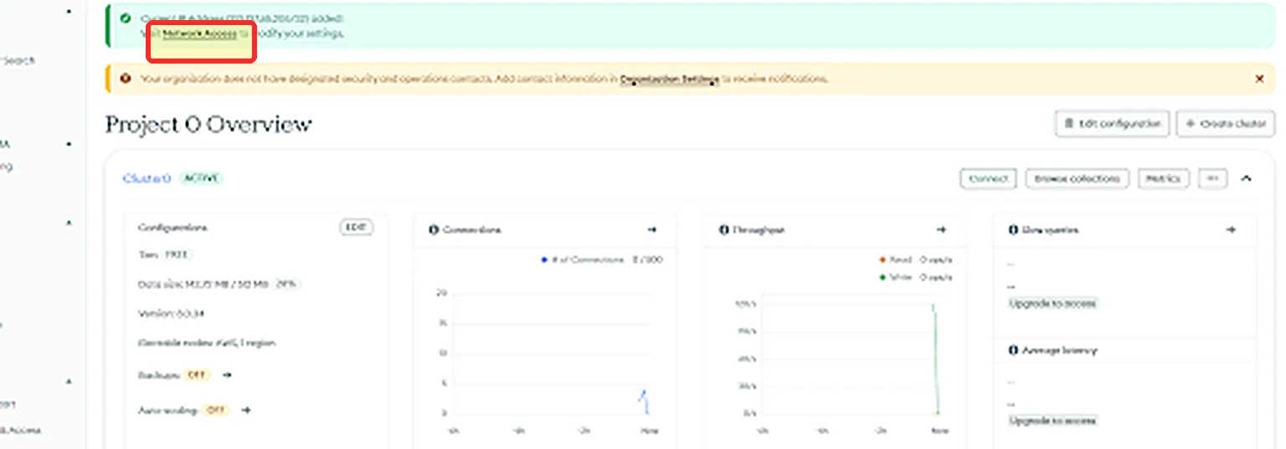
Task: Click the Create cluster button
Action: (x=1225, y=124)
